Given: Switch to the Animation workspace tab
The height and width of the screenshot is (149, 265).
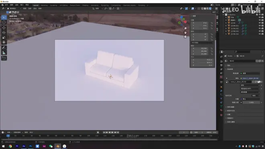Looking at the screenshot, I should point(94,5).
